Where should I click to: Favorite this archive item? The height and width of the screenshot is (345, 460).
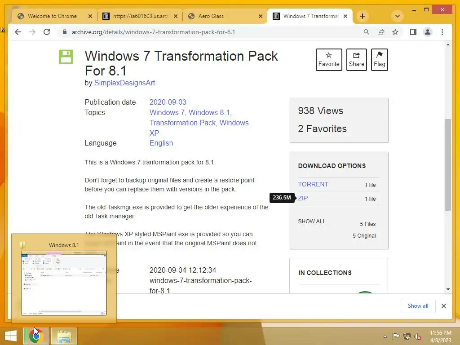(329, 60)
